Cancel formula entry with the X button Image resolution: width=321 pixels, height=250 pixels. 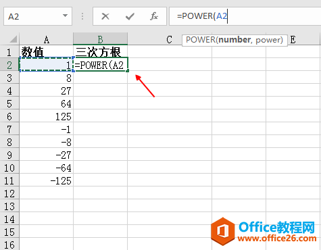pyautogui.click(x=105, y=16)
